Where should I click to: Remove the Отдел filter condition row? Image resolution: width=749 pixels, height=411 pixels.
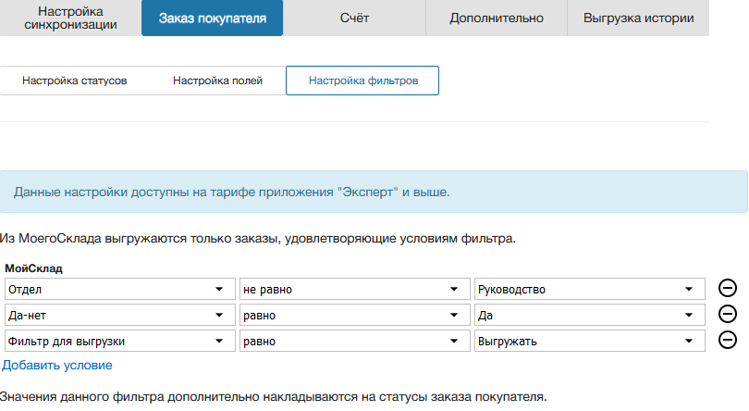727,289
